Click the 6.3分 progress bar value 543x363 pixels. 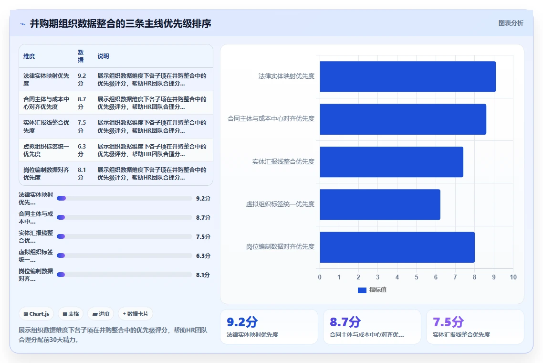tap(203, 256)
